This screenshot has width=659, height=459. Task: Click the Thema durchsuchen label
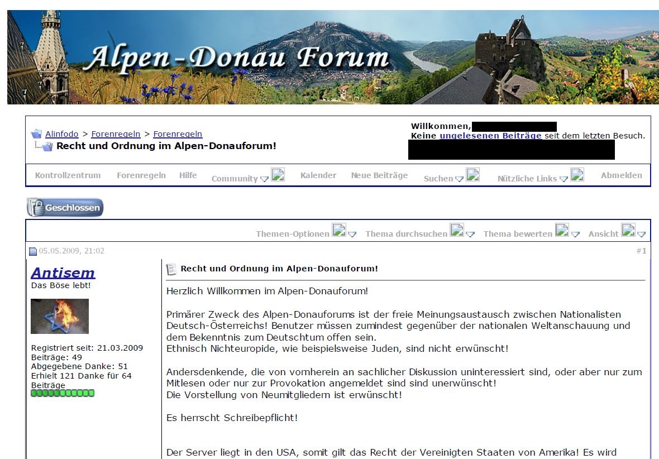[x=406, y=234]
